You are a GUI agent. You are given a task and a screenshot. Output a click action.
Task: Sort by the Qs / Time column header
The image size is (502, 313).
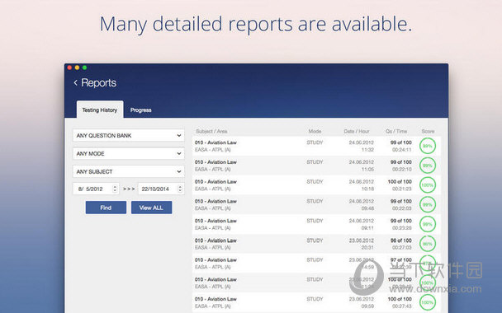tap(396, 131)
